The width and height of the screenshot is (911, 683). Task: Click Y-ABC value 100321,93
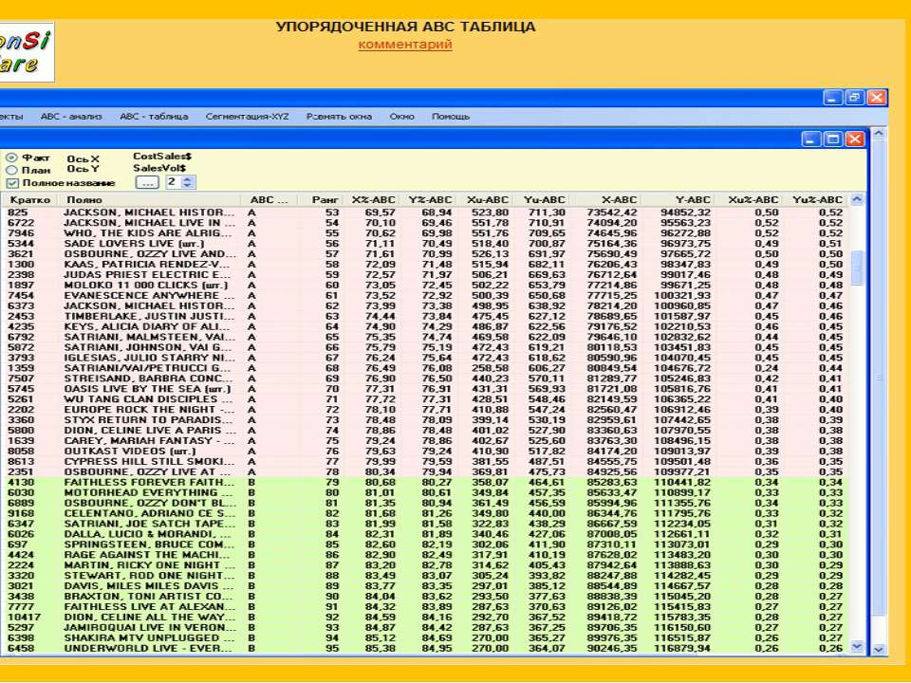[x=681, y=296]
